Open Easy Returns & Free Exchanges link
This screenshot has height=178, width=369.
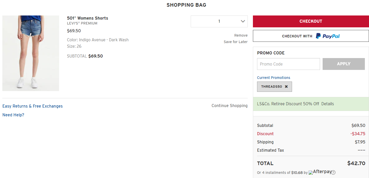click(32, 106)
